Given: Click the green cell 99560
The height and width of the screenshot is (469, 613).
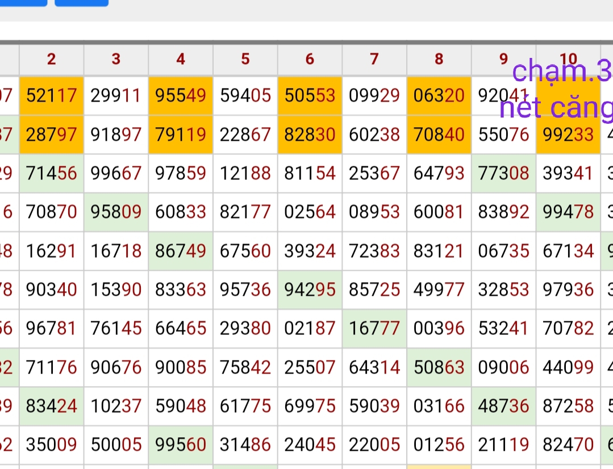Looking at the screenshot, I should point(181,445).
